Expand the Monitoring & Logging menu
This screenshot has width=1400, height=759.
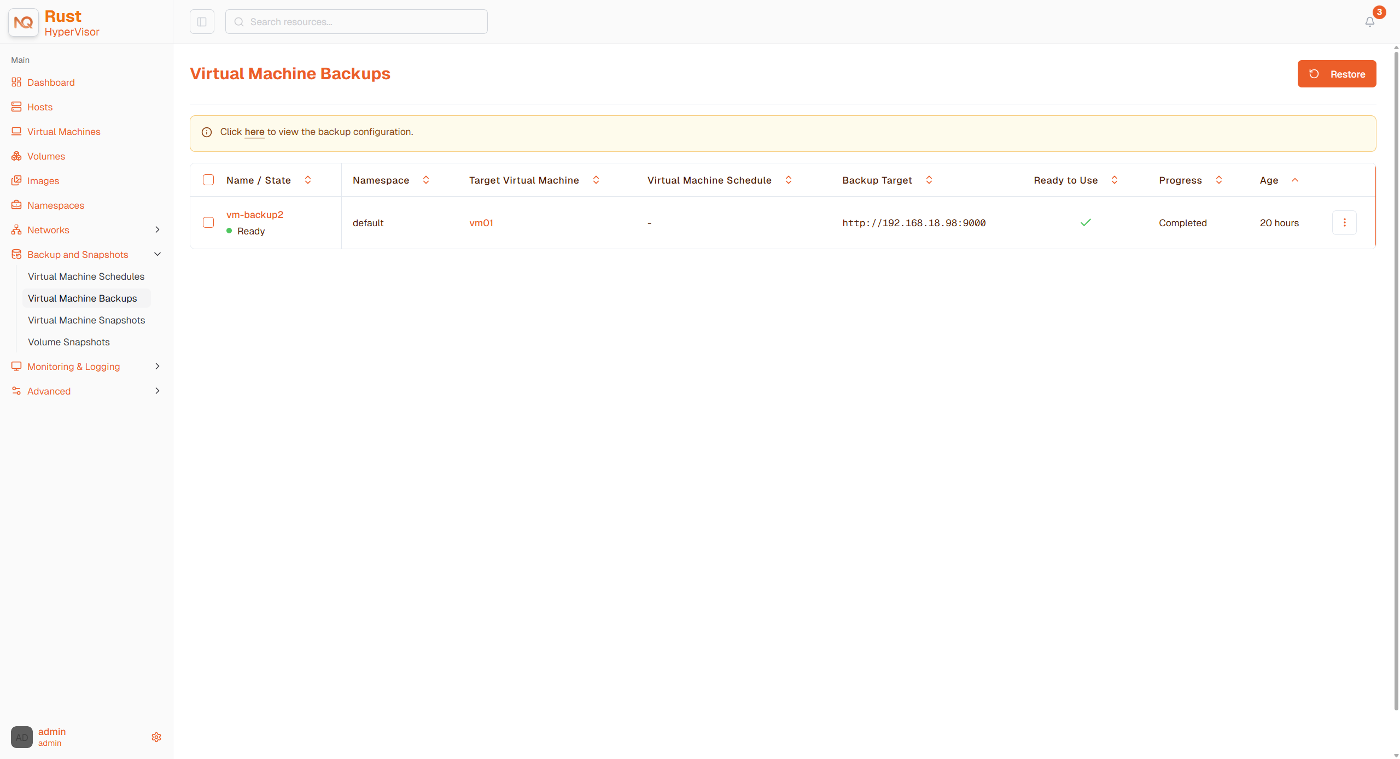(86, 367)
